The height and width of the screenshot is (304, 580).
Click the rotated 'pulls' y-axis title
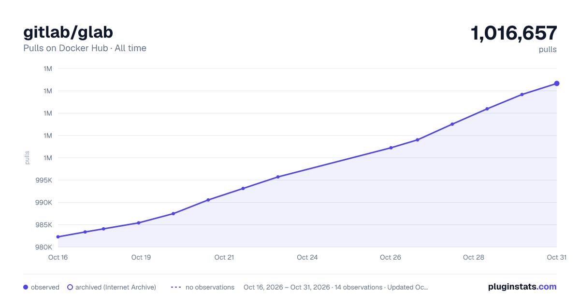pos(27,158)
